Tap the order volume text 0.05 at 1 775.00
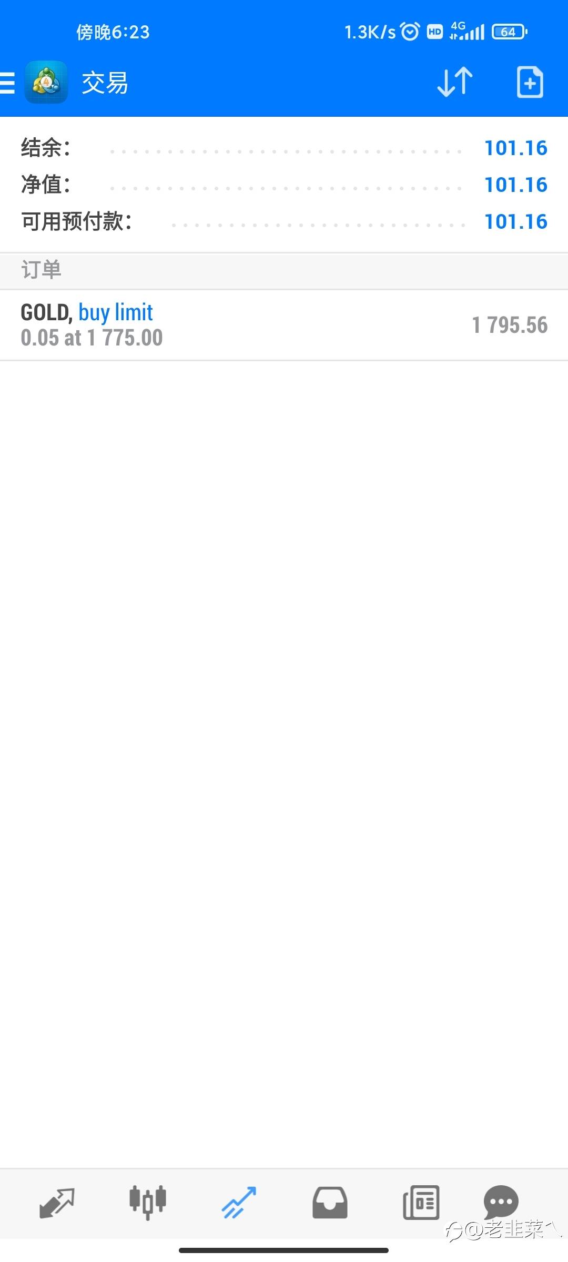Screen dimensions: 568x1262 coord(92,338)
